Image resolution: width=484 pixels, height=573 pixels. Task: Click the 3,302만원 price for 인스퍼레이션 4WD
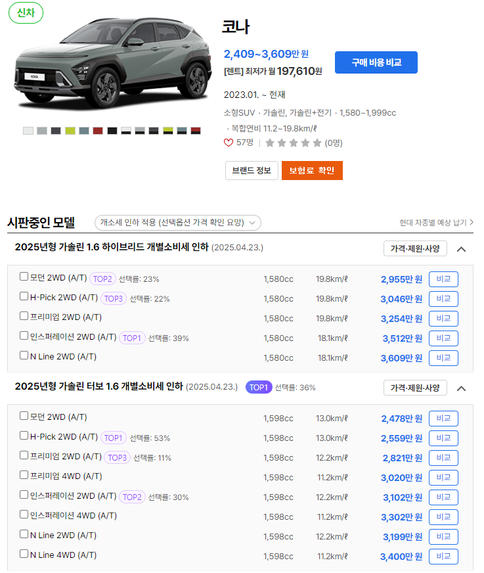[401, 517]
